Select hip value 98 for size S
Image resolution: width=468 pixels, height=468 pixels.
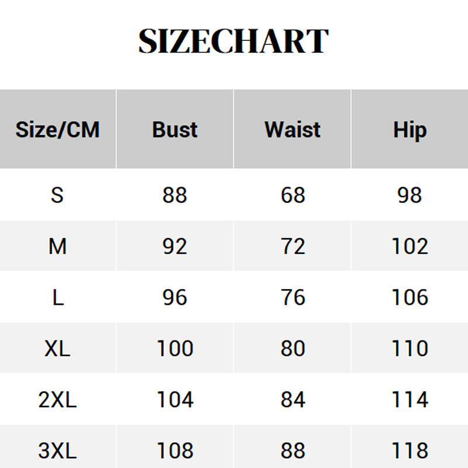409,195
